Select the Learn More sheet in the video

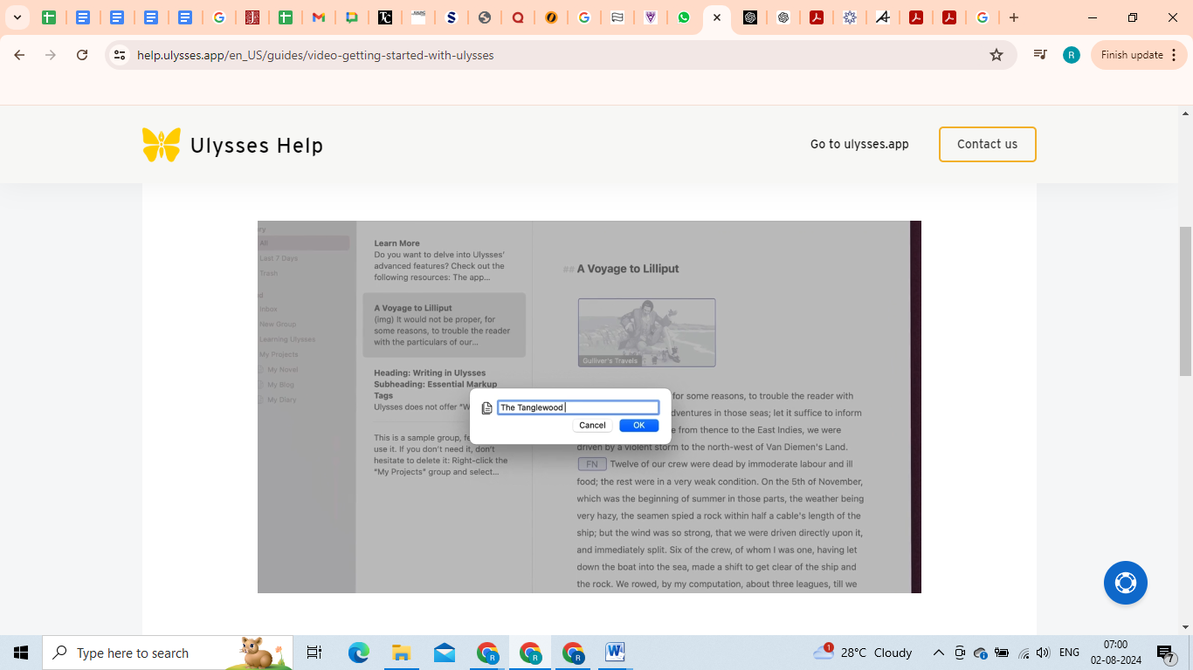pyautogui.click(x=444, y=260)
